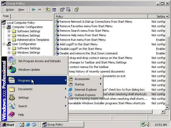This screenshot has height=128, width=171.
Task: Click the Policy column header
Action: 101,17
